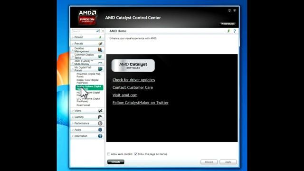The width and height of the screenshot is (304, 171).
Task: Expand the Pinned section arrow
Action: pos(73,37)
